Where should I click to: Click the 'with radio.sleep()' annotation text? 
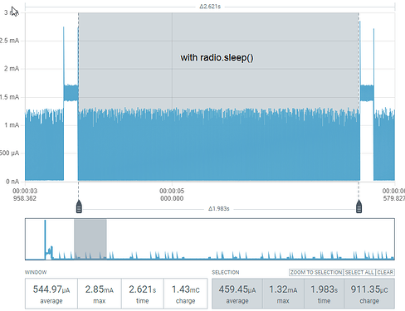pyautogui.click(x=217, y=58)
